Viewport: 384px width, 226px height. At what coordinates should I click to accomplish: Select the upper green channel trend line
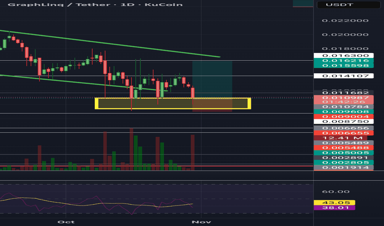tap(110, 44)
